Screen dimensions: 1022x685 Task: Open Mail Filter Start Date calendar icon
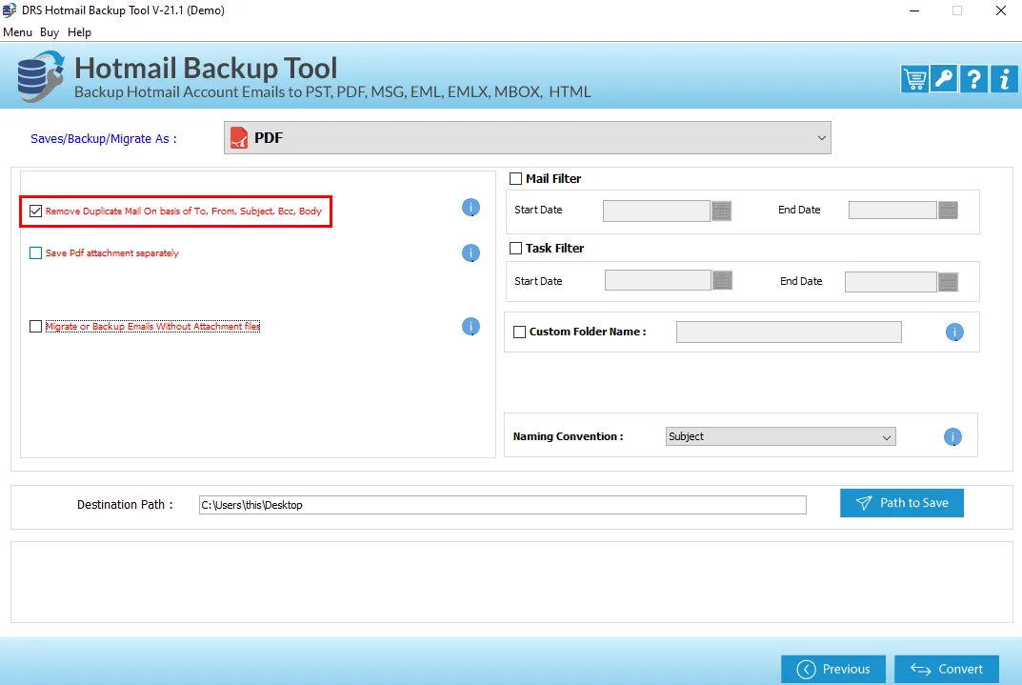[x=721, y=211]
